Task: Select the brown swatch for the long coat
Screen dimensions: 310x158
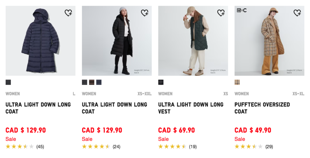Action: 92,82
